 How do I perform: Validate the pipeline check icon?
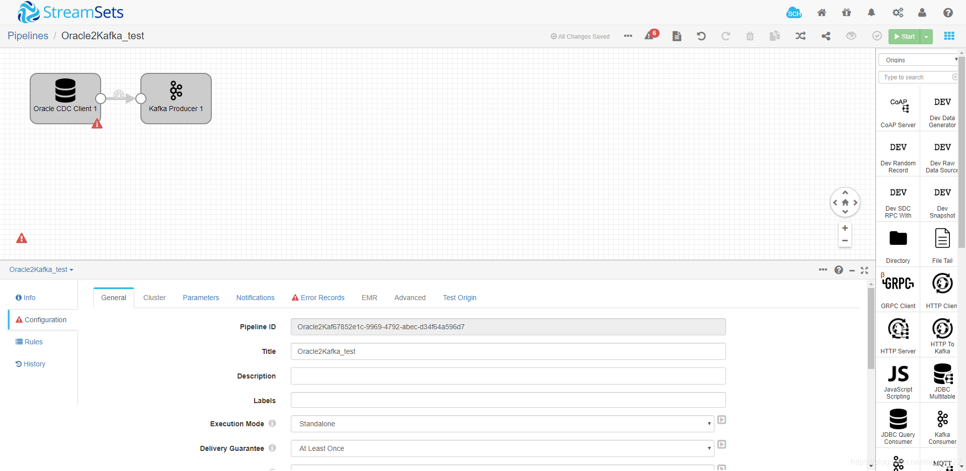(x=877, y=36)
